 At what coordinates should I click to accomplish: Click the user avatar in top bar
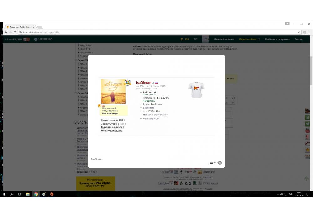[x=206, y=39]
